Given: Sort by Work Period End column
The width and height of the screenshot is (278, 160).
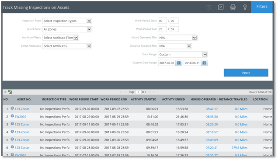Looking at the screenshot, I should tap(114, 99).
